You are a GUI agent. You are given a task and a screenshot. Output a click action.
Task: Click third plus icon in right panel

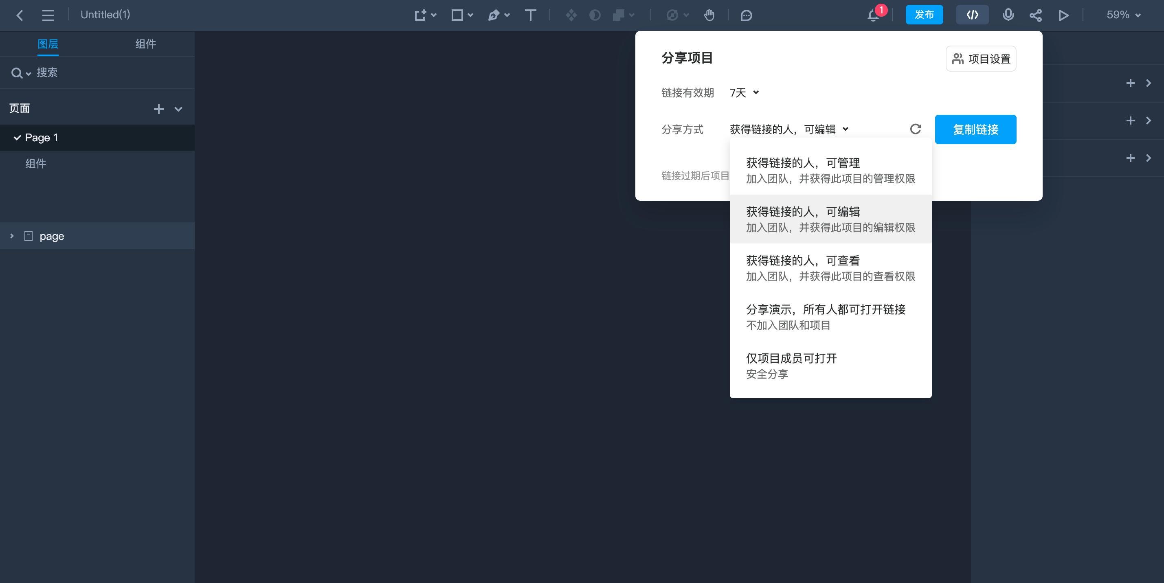click(x=1130, y=158)
